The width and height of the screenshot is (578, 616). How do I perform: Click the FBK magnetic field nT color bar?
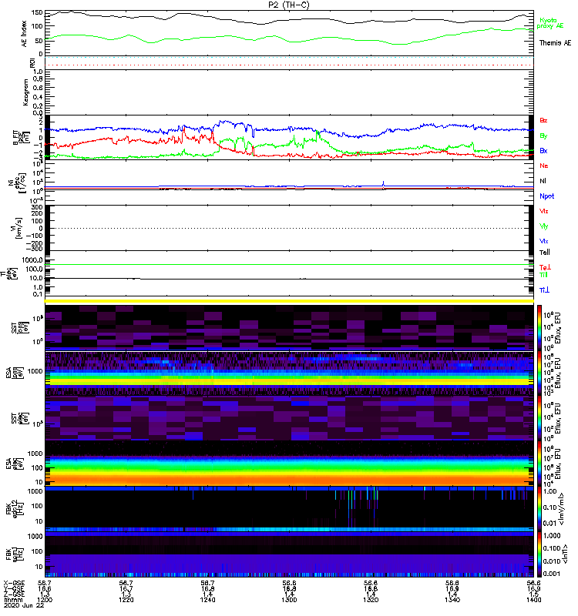click(539, 554)
